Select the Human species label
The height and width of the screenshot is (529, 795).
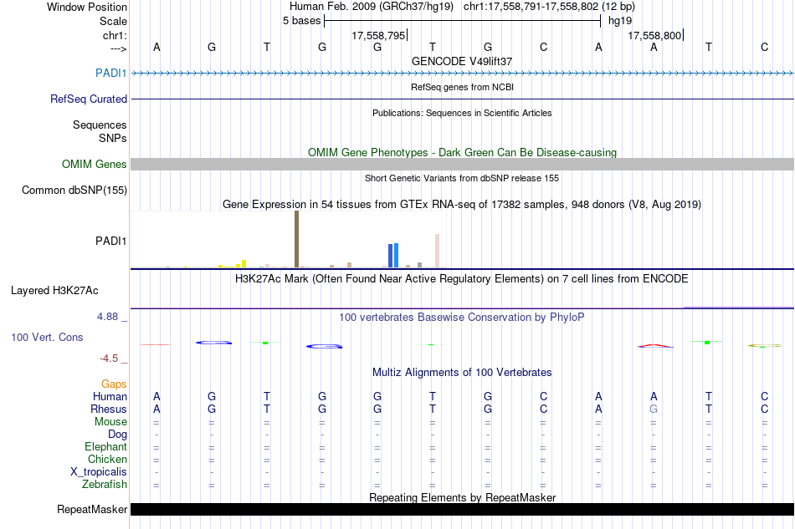point(110,396)
